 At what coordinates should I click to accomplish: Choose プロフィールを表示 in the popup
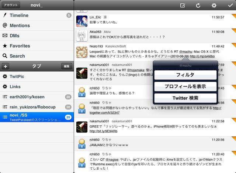point(185,86)
